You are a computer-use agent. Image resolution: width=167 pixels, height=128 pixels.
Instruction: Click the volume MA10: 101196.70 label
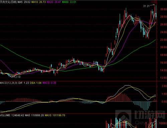[55, 115]
